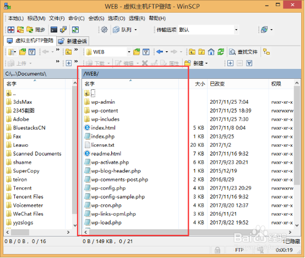Click the remote panel Open Directory icon
This screenshot has width=305, height=258.
(137, 52)
